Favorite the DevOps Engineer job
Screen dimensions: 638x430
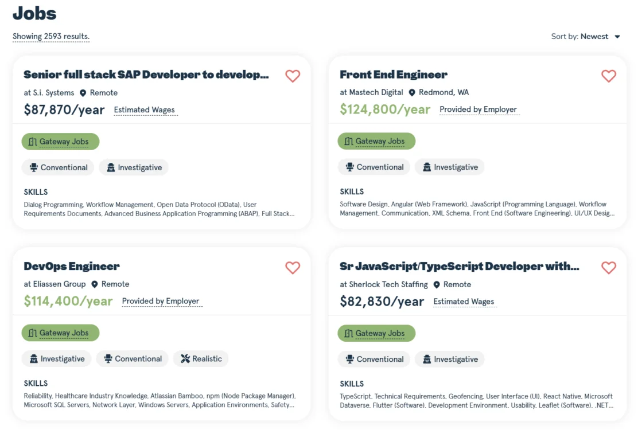point(292,267)
